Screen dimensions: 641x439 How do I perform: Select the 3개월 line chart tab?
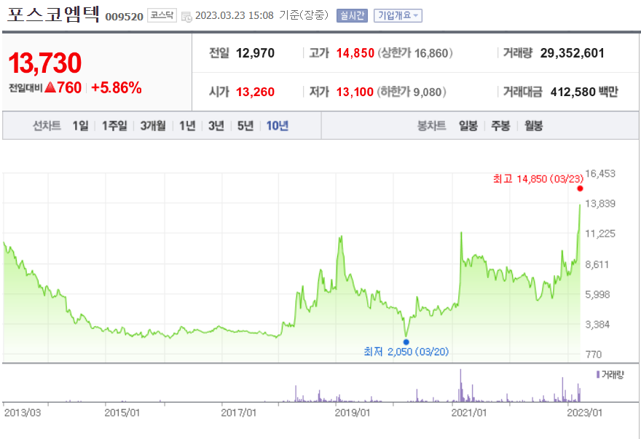click(x=153, y=126)
